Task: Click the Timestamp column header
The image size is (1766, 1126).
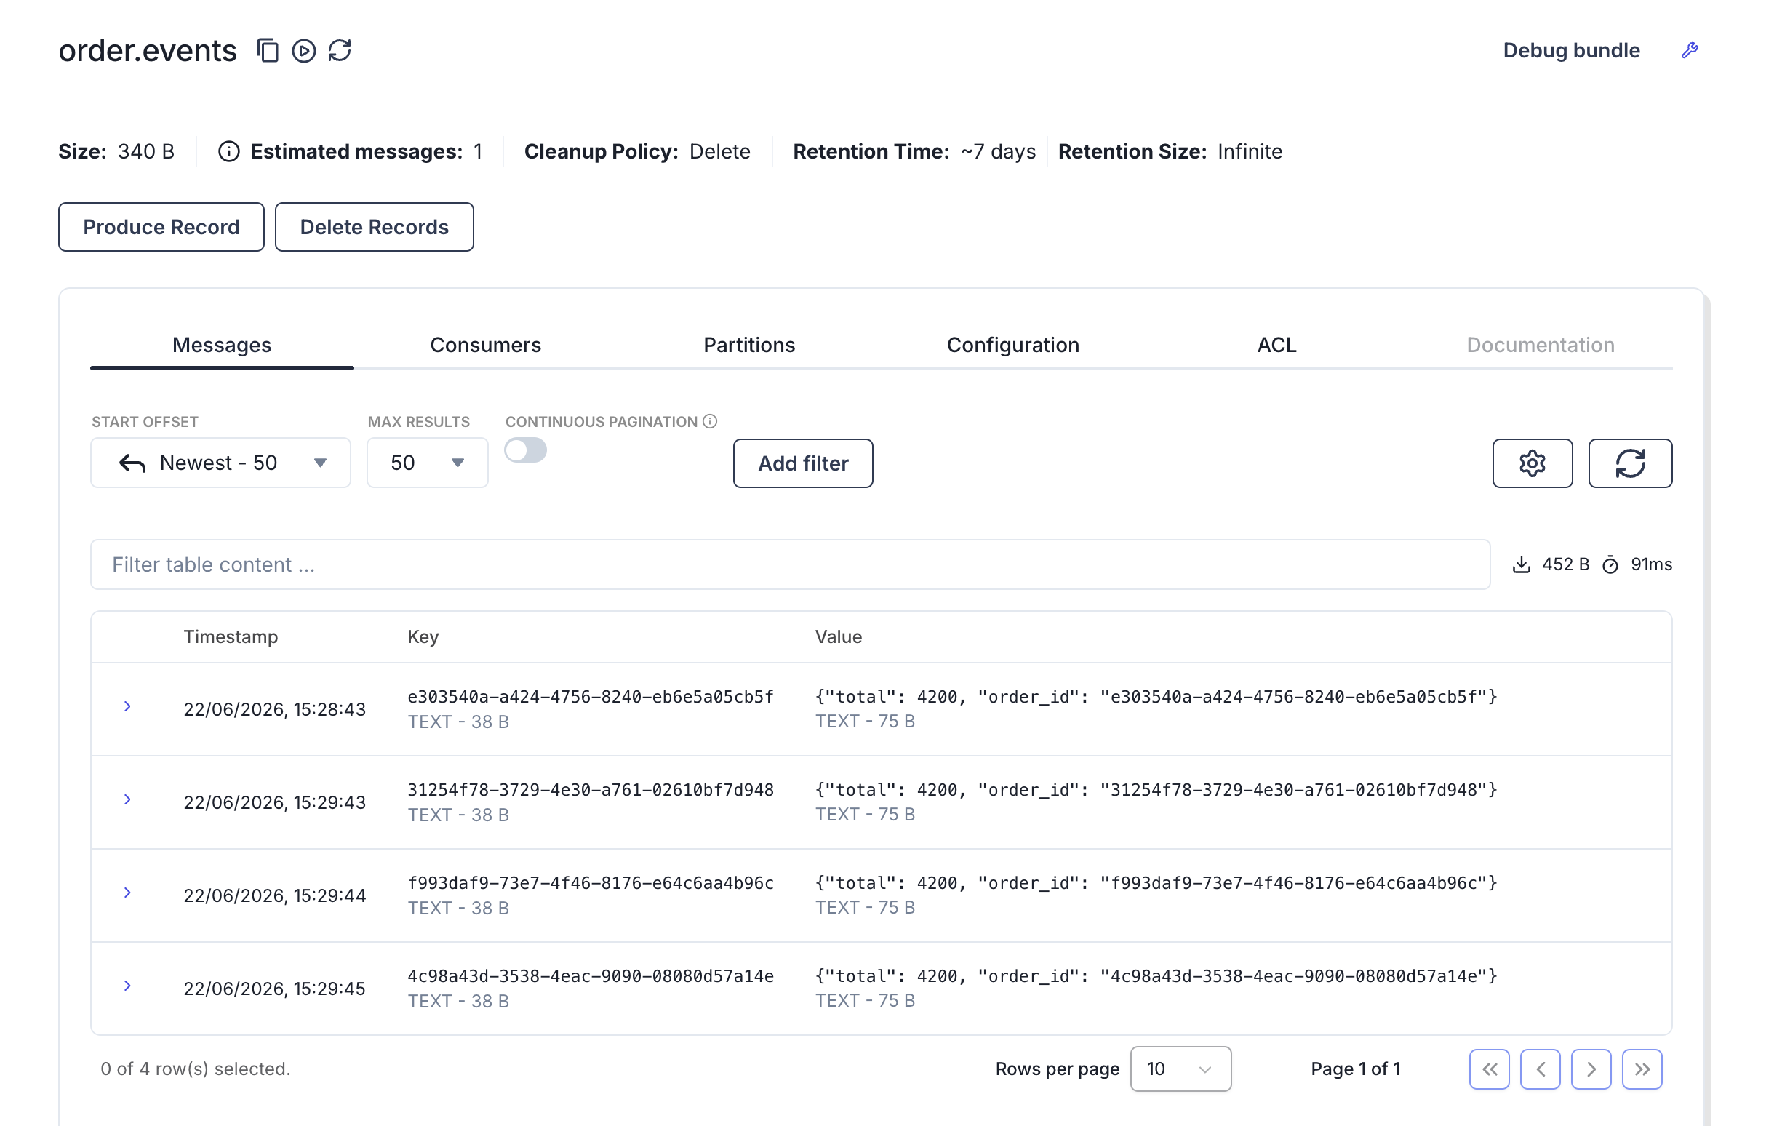Action: (231, 636)
